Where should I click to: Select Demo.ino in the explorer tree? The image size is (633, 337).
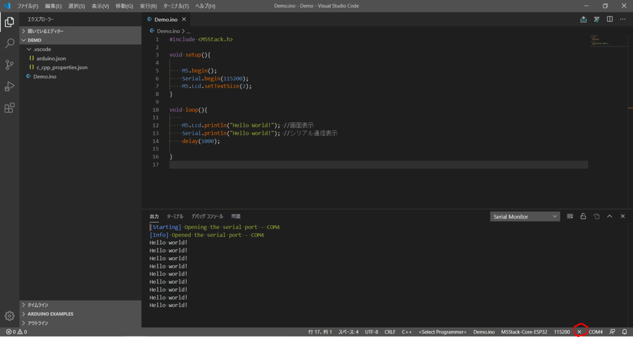point(80,76)
